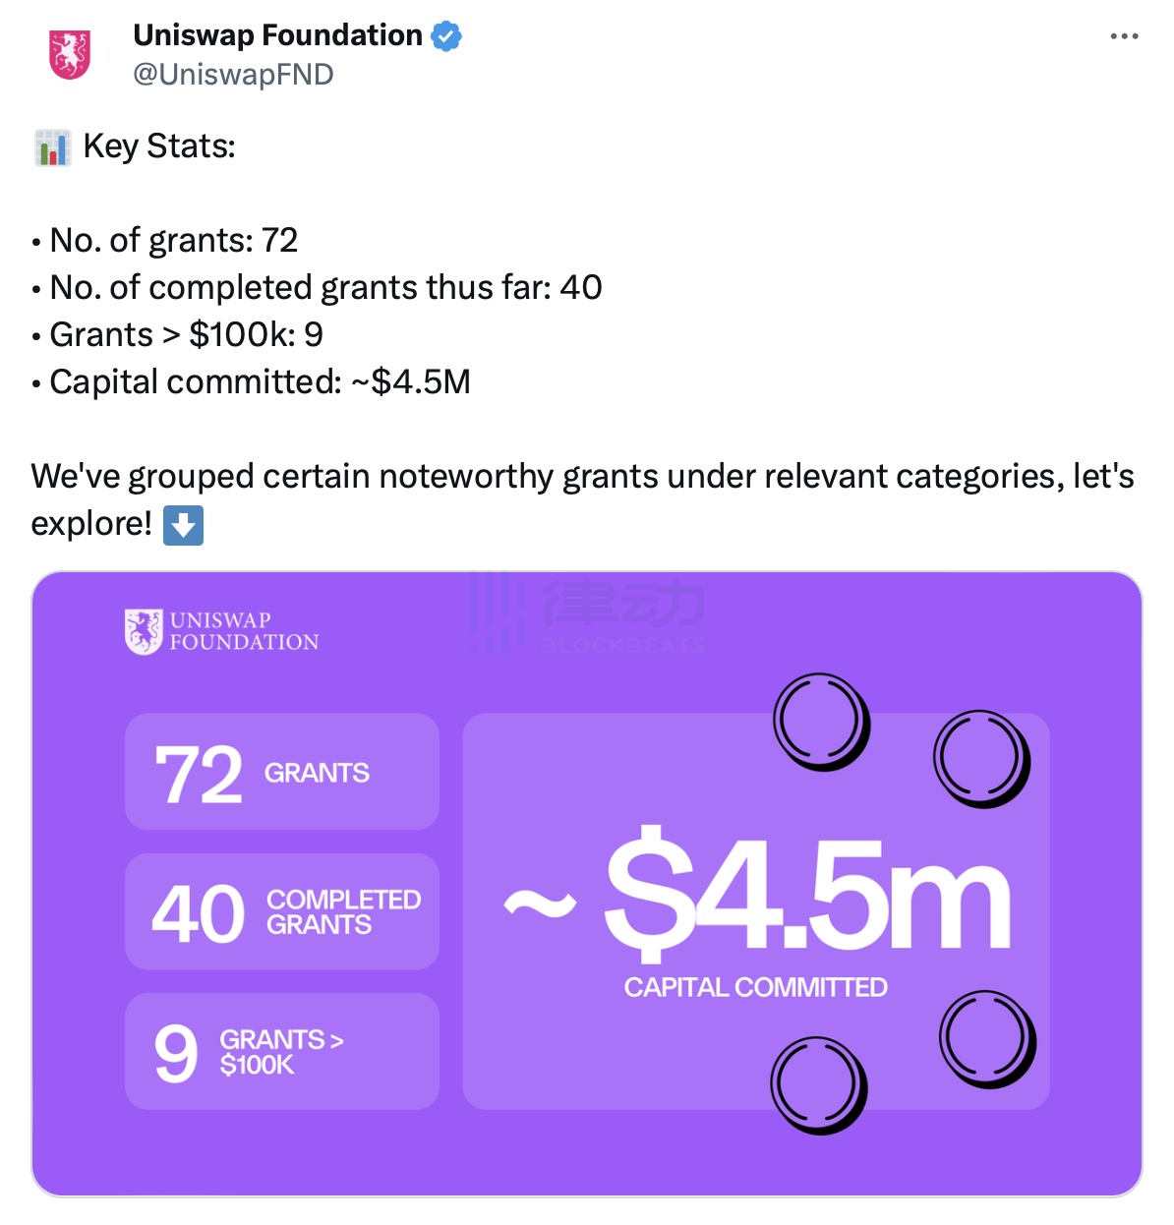Click the blue verified badge
Screen dimensions: 1174x1225
[x=446, y=36]
